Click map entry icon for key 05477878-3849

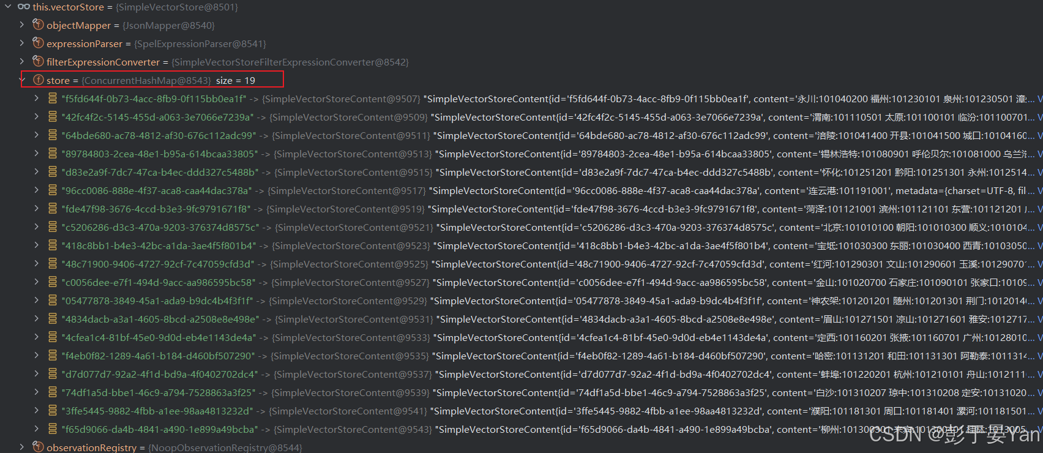click(53, 301)
